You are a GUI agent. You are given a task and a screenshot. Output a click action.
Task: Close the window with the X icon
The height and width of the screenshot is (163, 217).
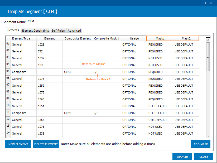pos(210,3)
